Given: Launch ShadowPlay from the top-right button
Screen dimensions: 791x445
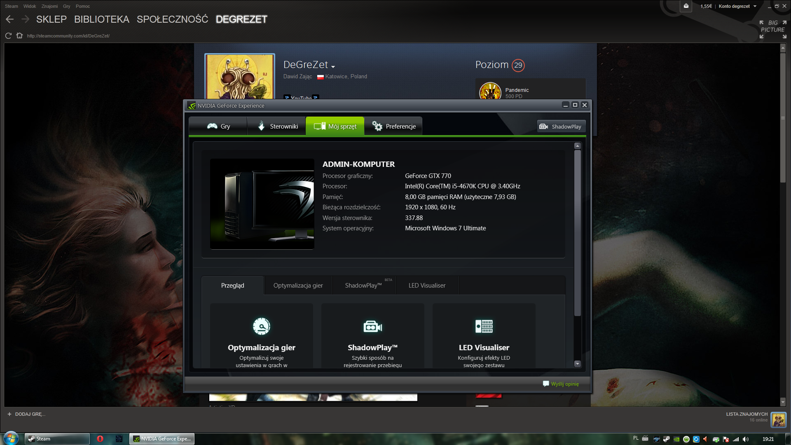Looking at the screenshot, I should [561, 126].
